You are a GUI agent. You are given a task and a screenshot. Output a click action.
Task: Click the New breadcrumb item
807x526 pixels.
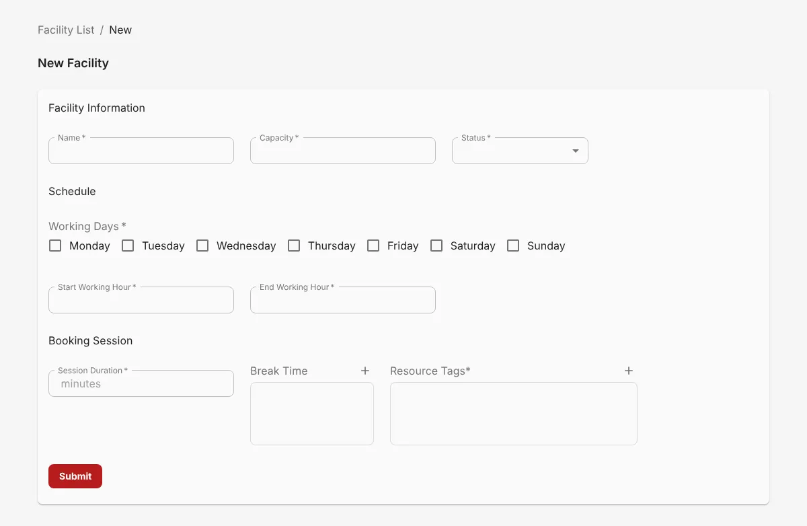coord(120,30)
